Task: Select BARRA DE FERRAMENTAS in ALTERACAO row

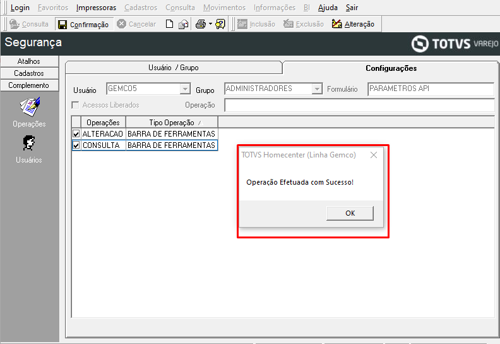Action: click(172, 134)
